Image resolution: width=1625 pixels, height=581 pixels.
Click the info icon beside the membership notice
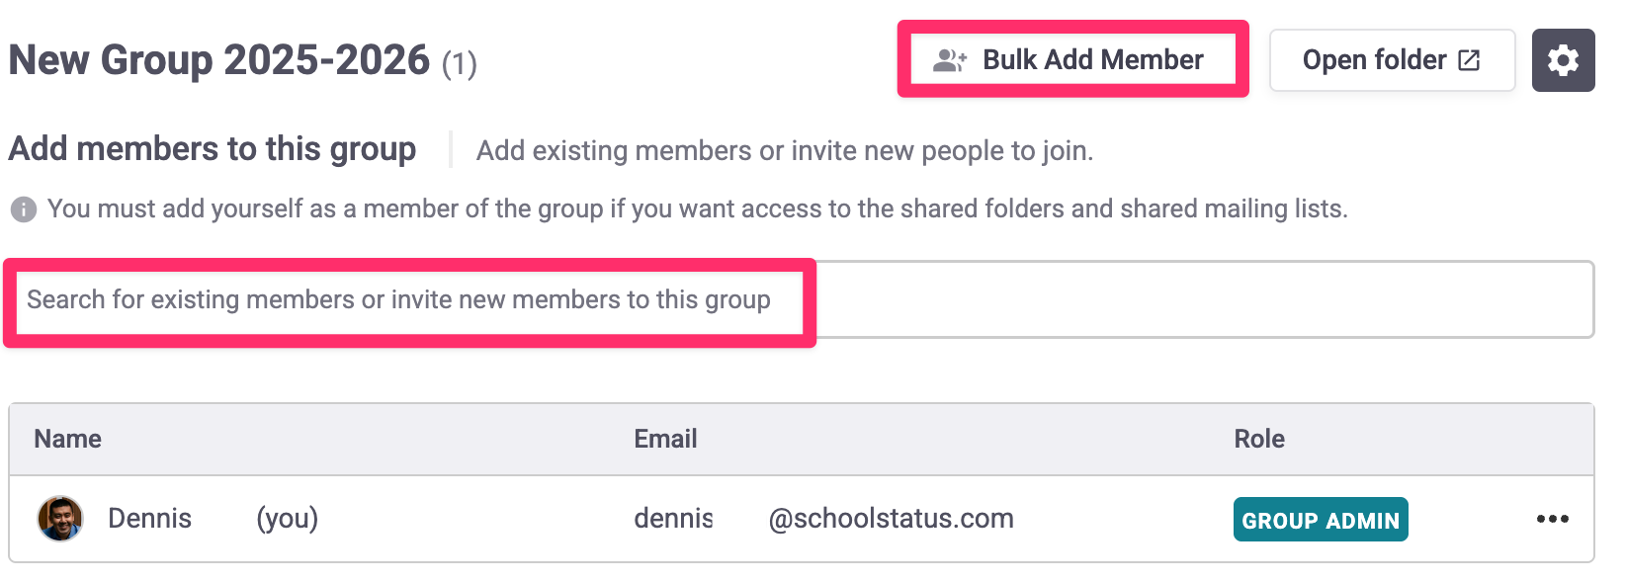click(x=24, y=209)
